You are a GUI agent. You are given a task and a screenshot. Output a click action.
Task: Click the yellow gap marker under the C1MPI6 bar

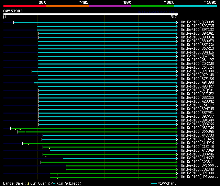point(29,144)
